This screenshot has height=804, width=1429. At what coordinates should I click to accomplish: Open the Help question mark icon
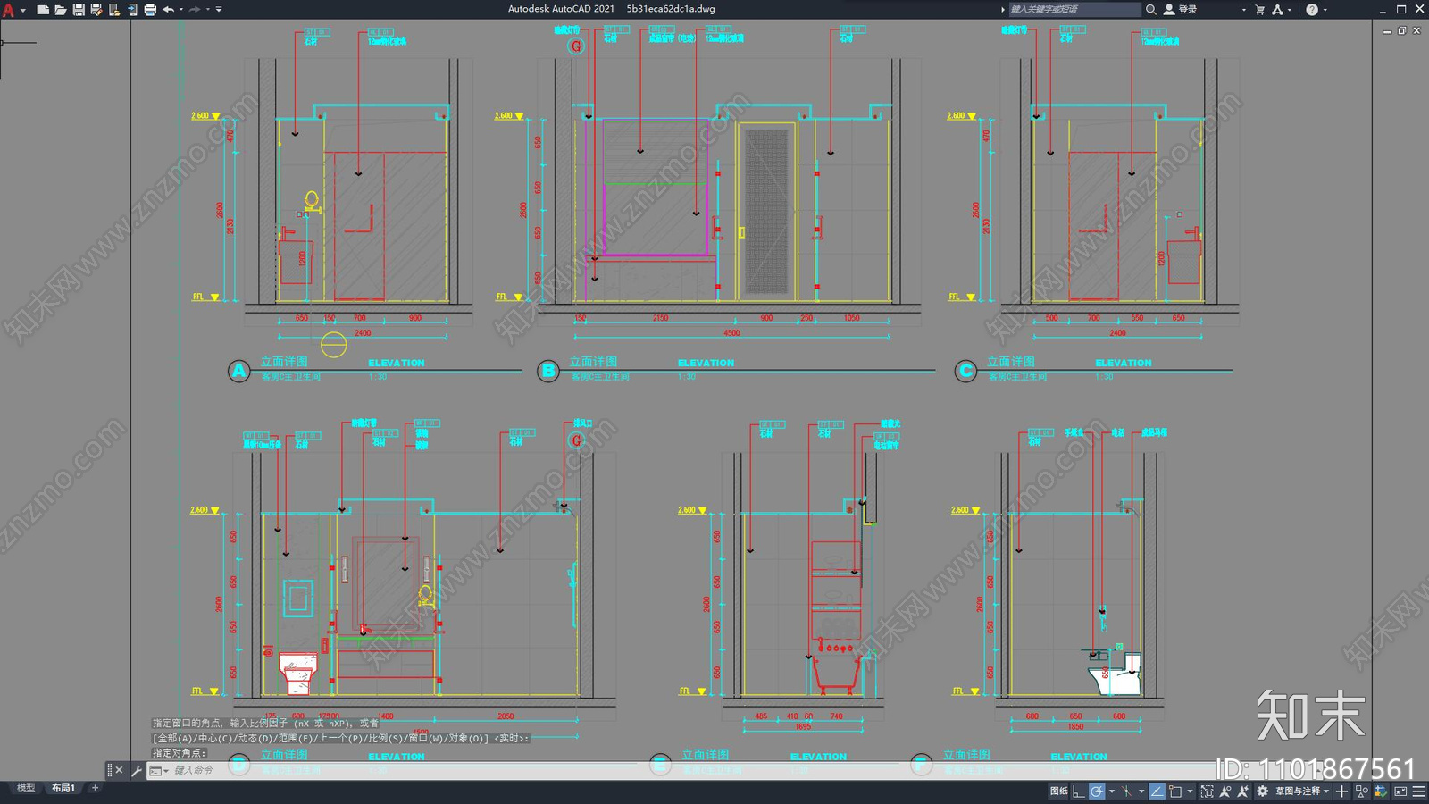tap(1311, 9)
